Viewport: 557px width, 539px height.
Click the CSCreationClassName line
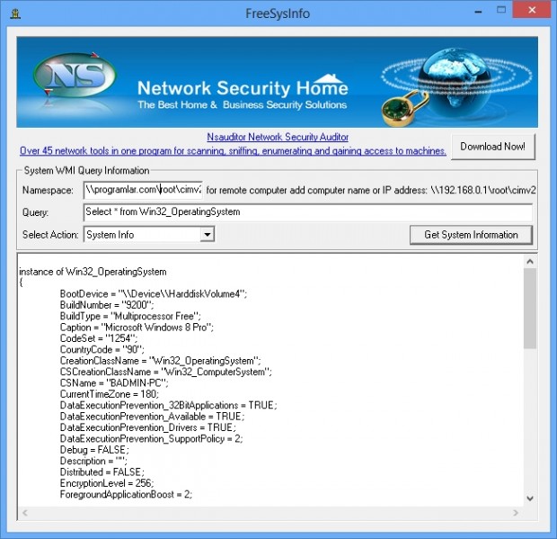pos(166,373)
